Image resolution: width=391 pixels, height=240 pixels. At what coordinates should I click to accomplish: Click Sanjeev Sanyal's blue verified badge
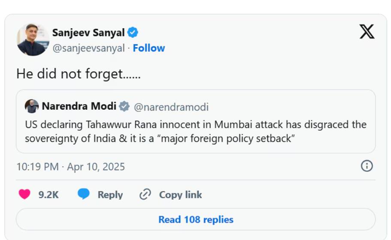click(133, 33)
